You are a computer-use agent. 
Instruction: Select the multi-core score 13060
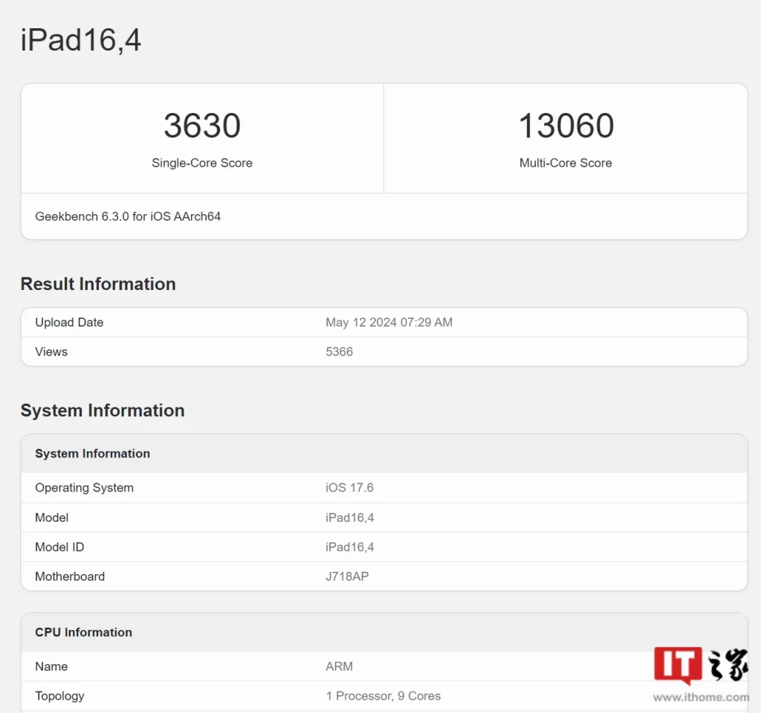coord(566,126)
